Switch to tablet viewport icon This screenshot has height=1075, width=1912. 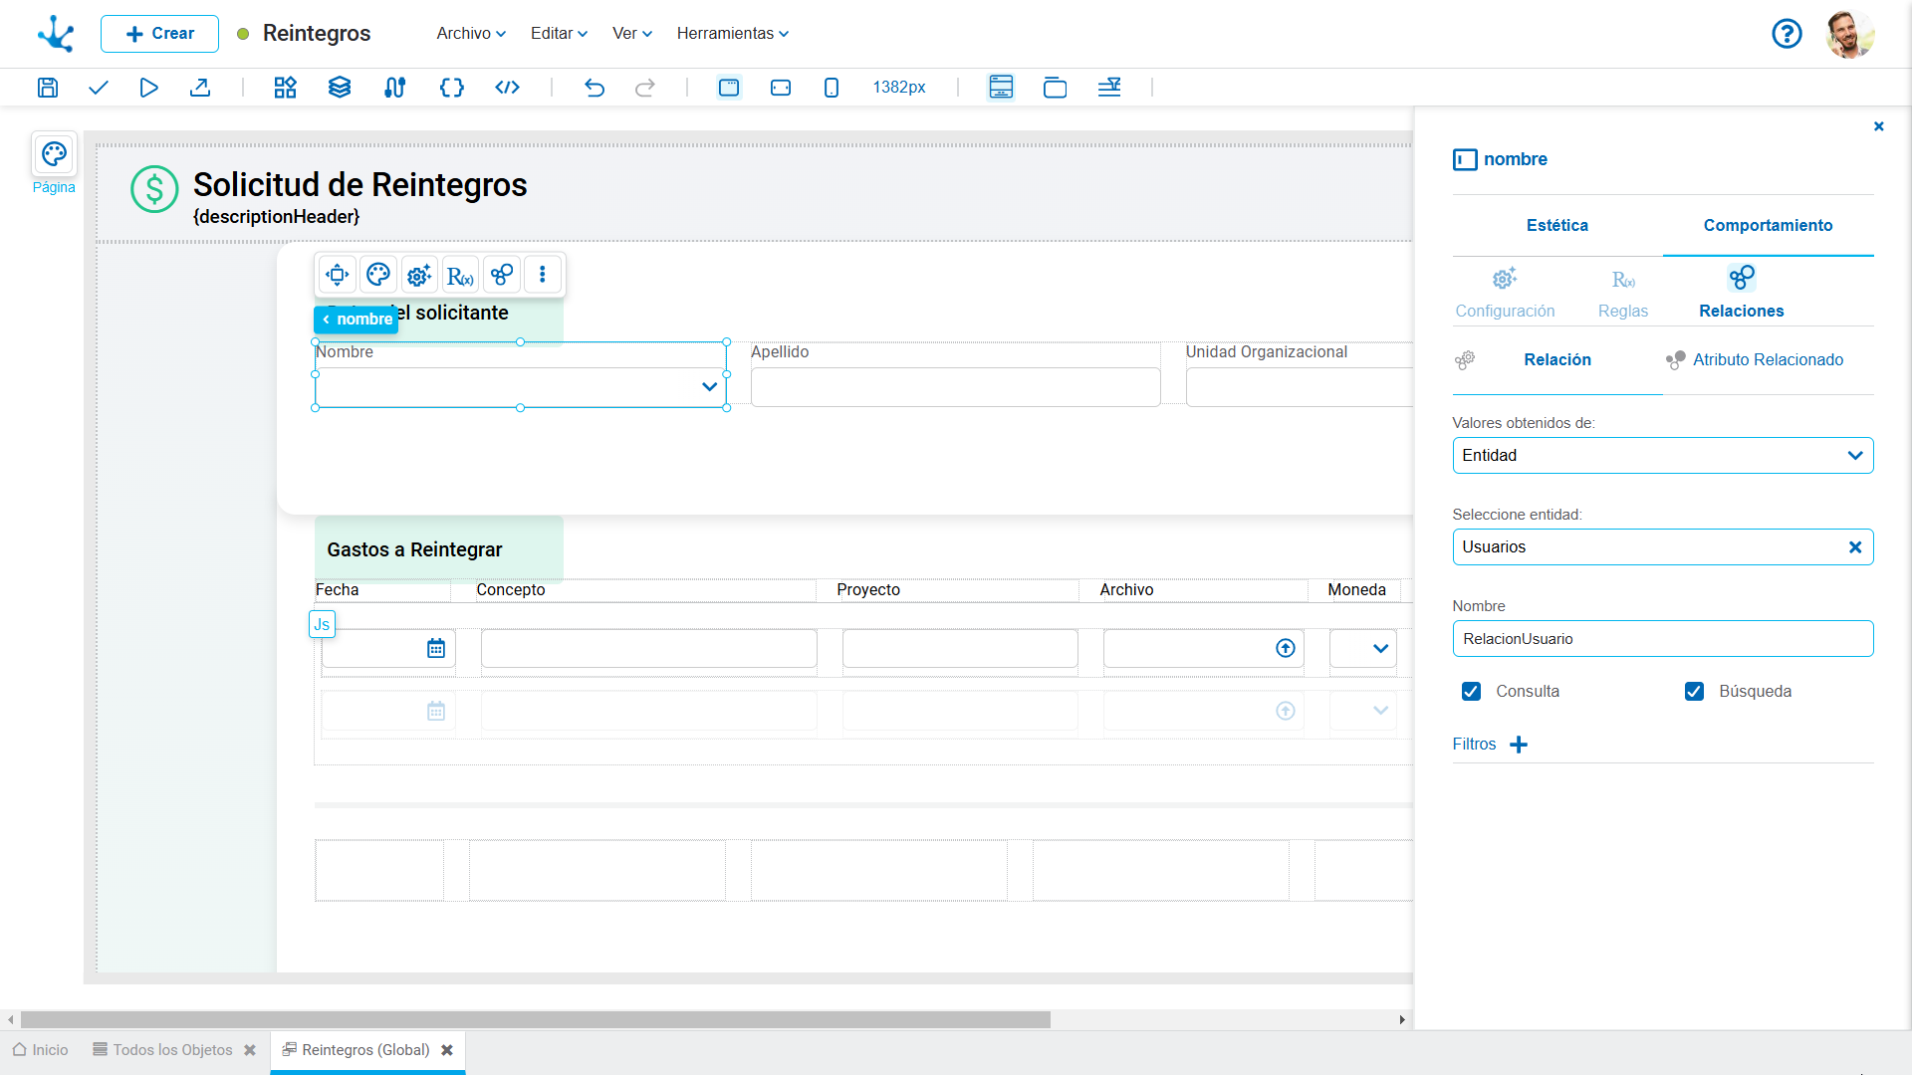click(781, 88)
